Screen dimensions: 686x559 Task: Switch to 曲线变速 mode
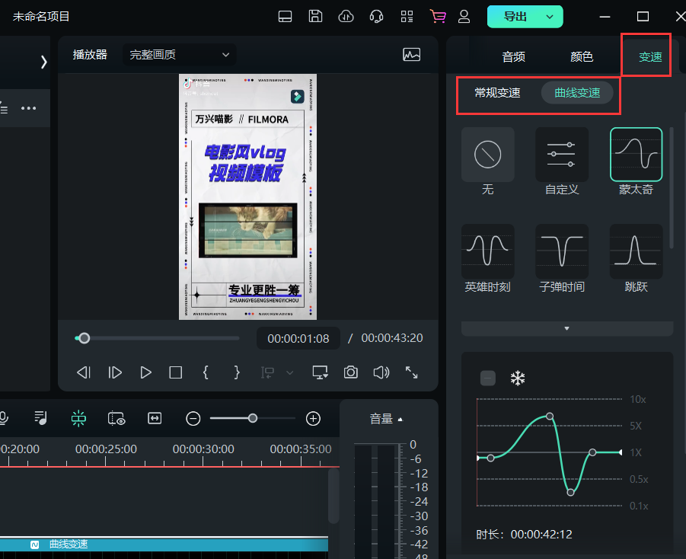pos(577,93)
